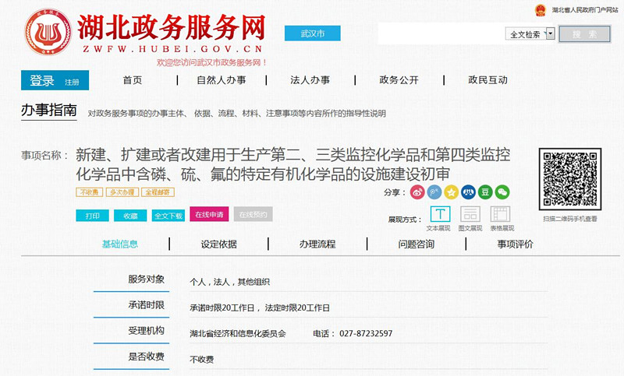Share via Douban icon
The image size is (624, 376).
pos(485,192)
